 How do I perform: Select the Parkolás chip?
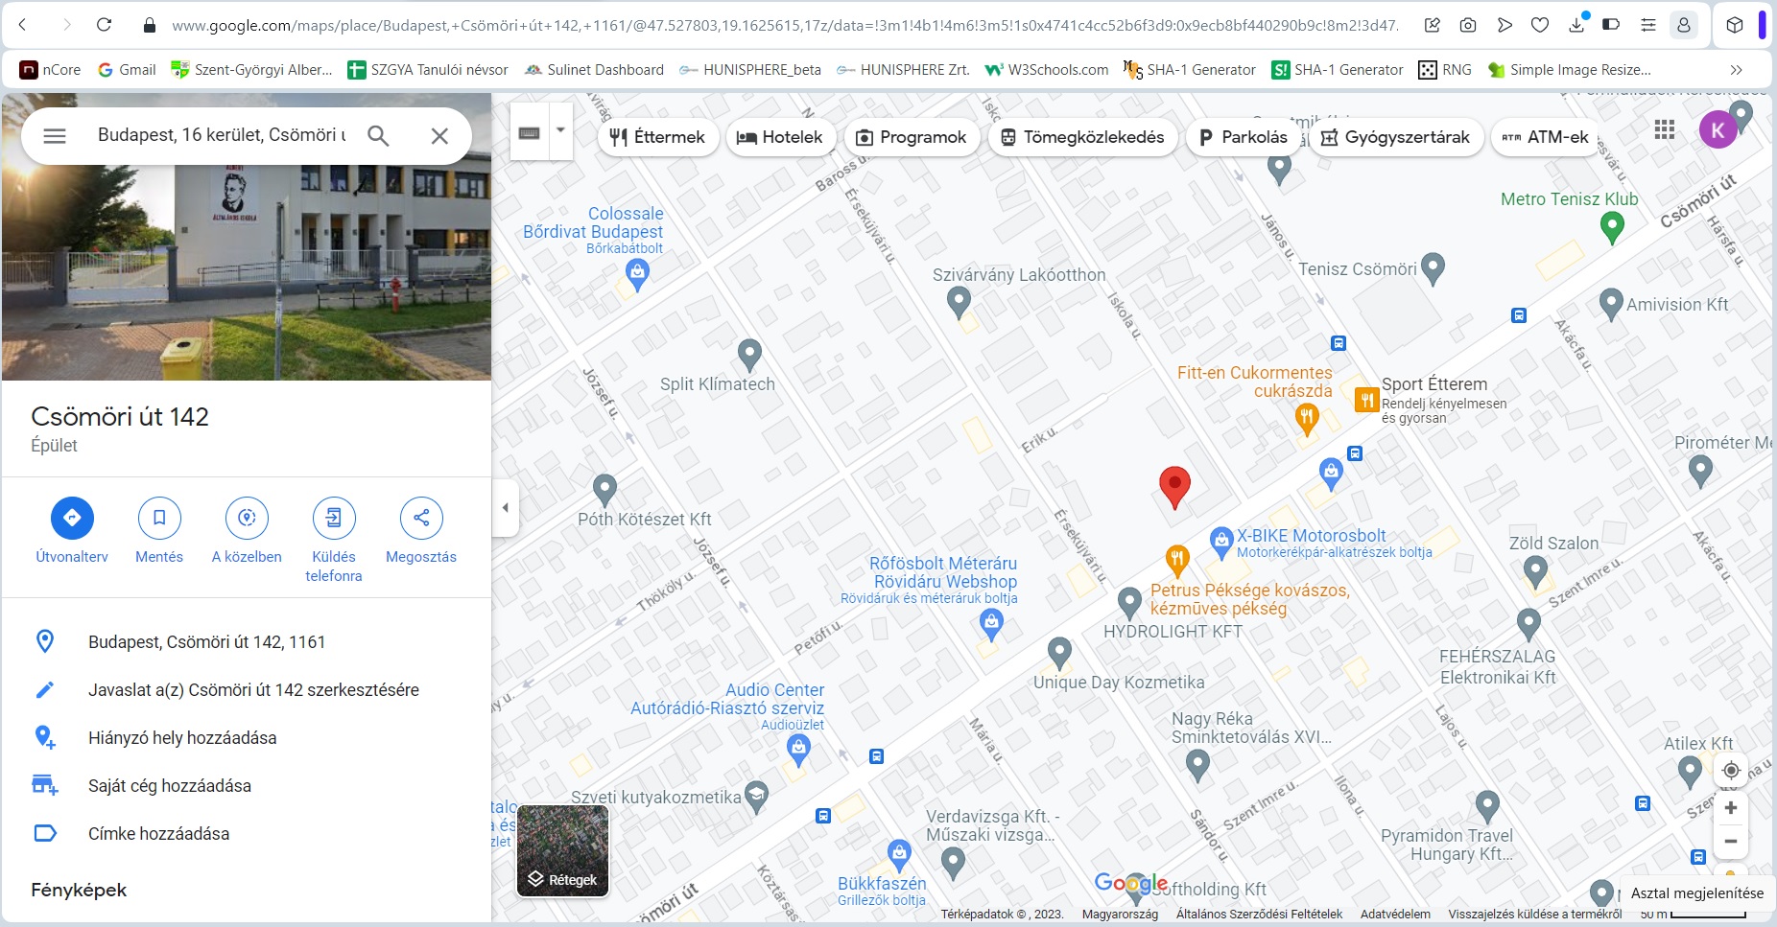1243,137
